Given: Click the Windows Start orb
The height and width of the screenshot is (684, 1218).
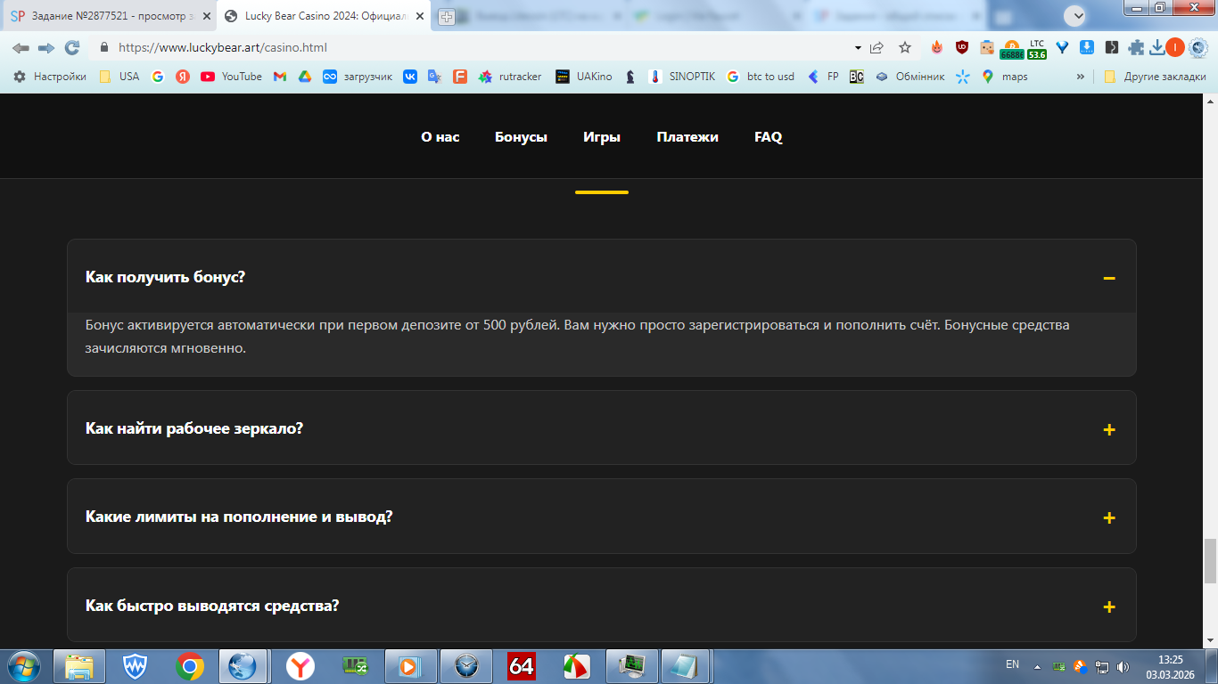Looking at the screenshot, I should coord(23,666).
